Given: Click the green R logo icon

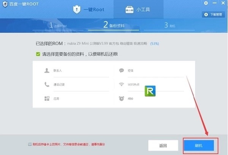Looking at the screenshot, I should point(150,92).
